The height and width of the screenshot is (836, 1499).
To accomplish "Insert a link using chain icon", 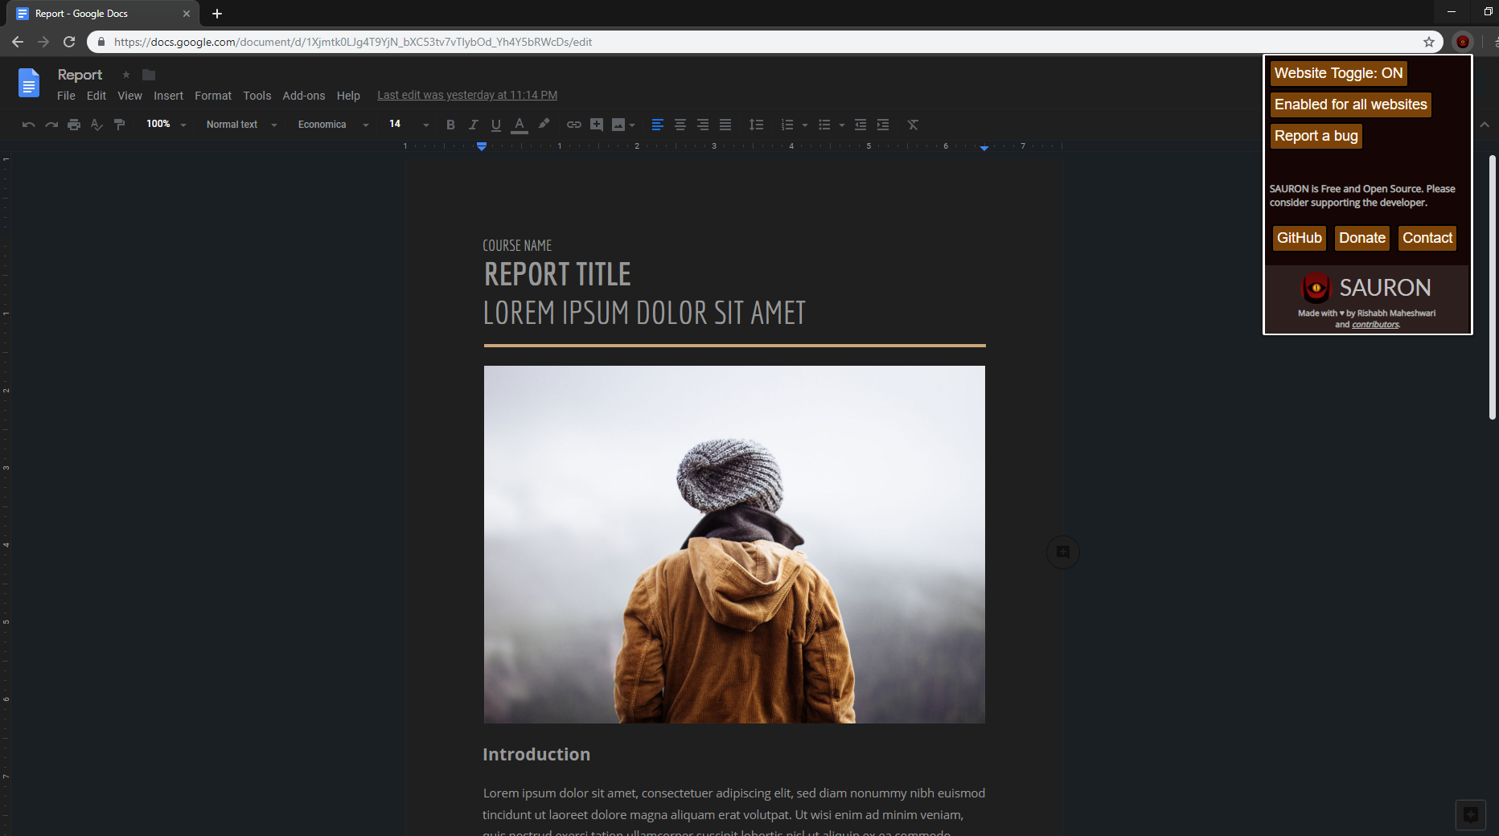I will (573, 125).
